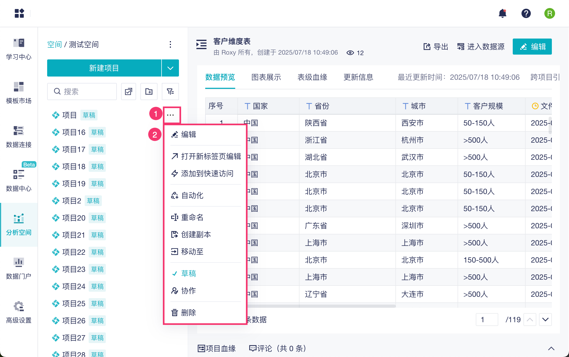Click the new folder icon
The width and height of the screenshot is (569, 357).
pos(149,92)
